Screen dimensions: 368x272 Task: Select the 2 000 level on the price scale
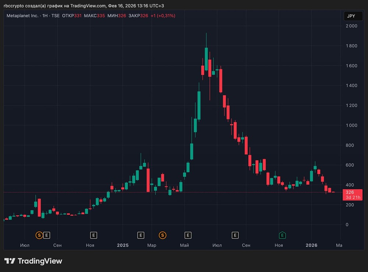352,26
